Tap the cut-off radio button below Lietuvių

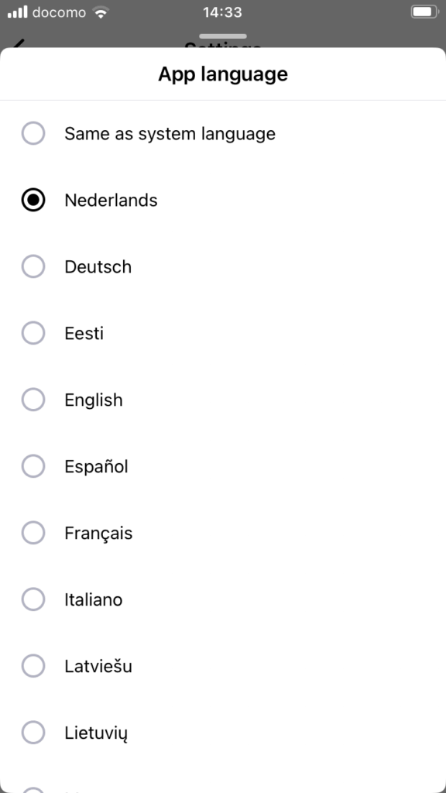[x=33, y=790]
